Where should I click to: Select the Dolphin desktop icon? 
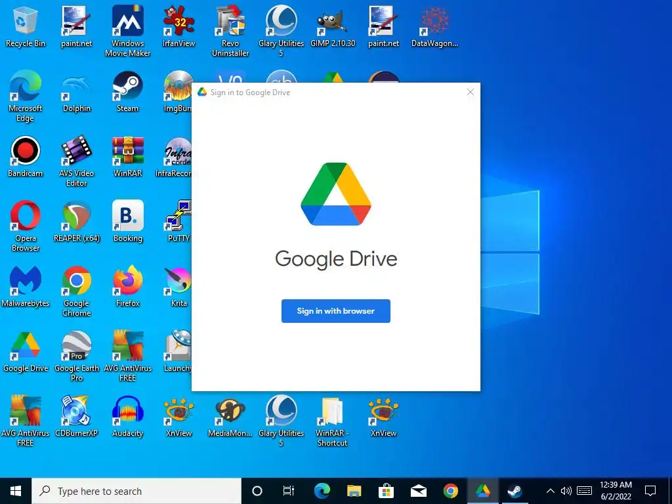click(76, 92)
